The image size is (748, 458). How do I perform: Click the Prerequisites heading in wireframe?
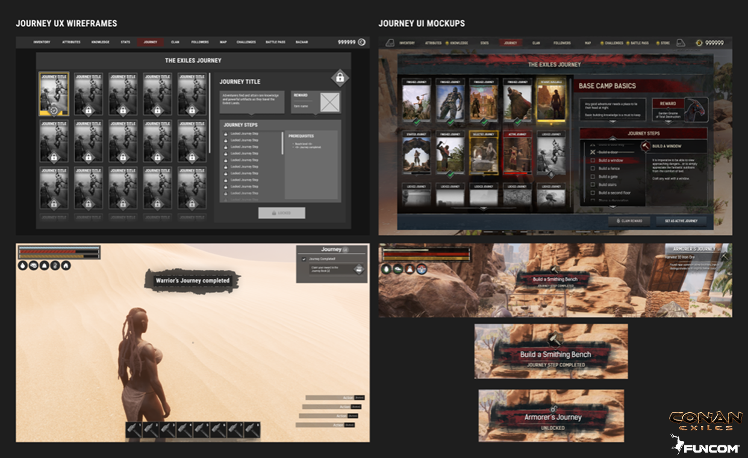pyautogui.click(x=301, y=136)
